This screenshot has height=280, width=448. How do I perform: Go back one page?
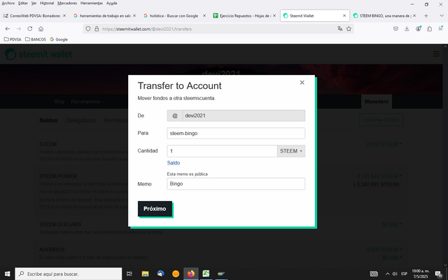tap(8, 29)
